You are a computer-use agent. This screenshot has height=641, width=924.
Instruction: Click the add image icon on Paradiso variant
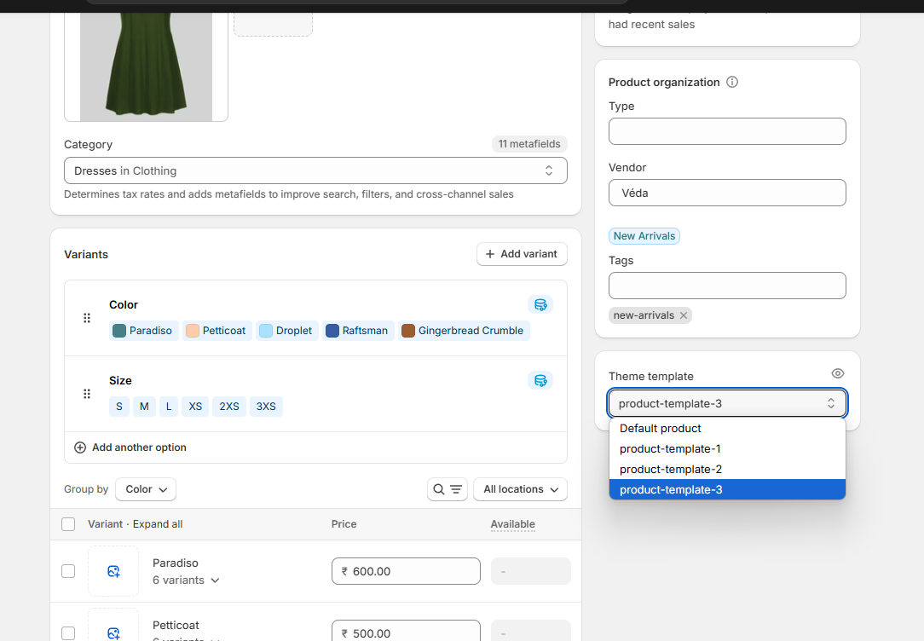point(113,571)
